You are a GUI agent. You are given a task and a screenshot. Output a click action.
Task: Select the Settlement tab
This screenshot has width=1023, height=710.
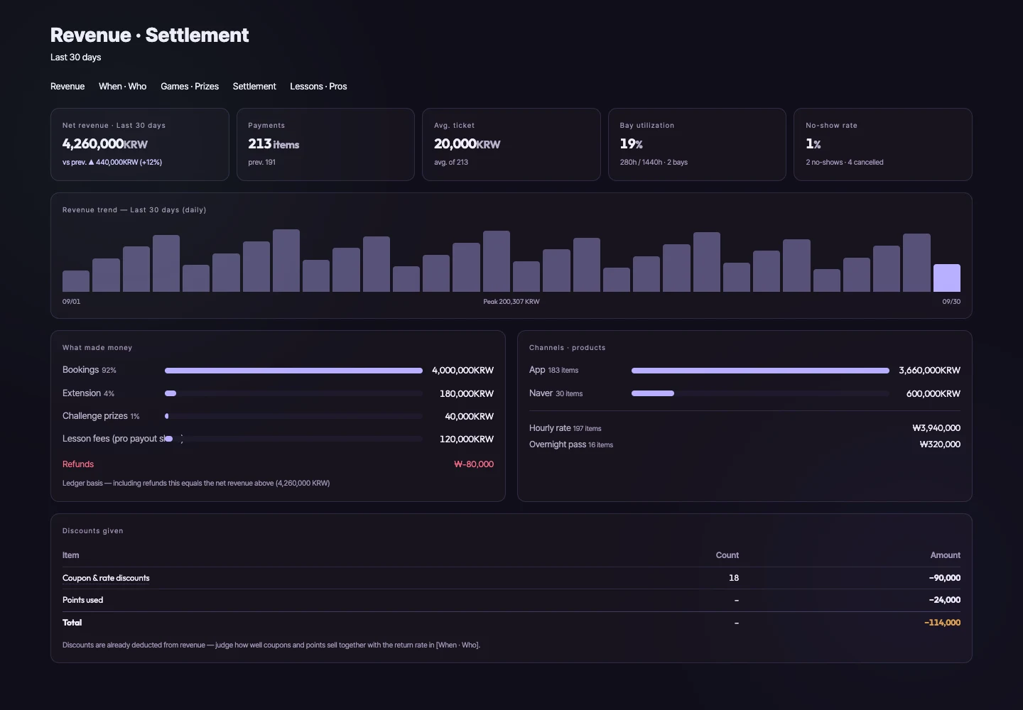(x=254, y=87)
